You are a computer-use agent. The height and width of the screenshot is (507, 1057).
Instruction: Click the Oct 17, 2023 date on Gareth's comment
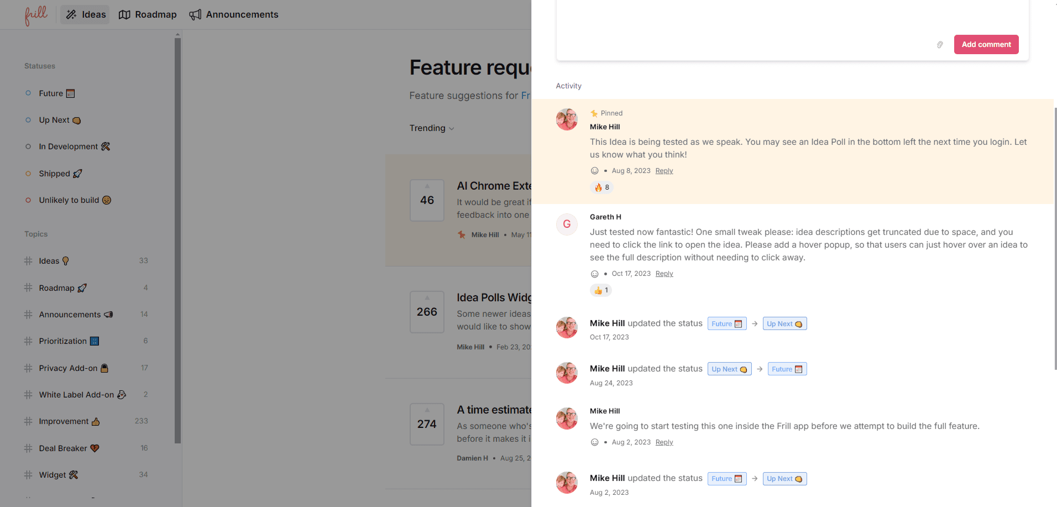point(631,274)
